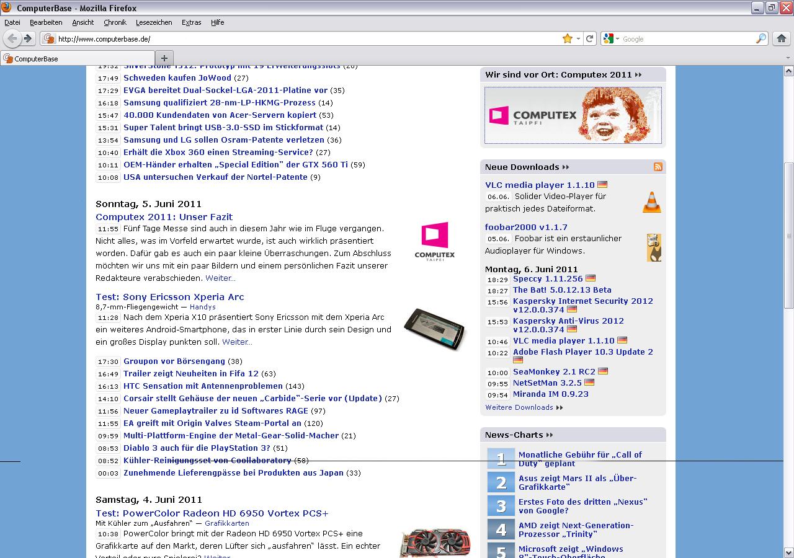Viewport: 794px width, 558px height.
Task: Open the Grafikkarten category link
Action: [227, 523]
